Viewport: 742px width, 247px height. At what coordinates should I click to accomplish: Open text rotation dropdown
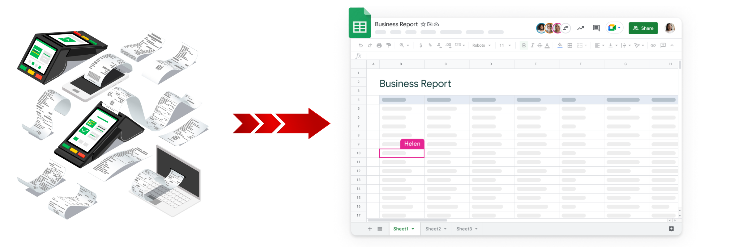coord(639,45)
